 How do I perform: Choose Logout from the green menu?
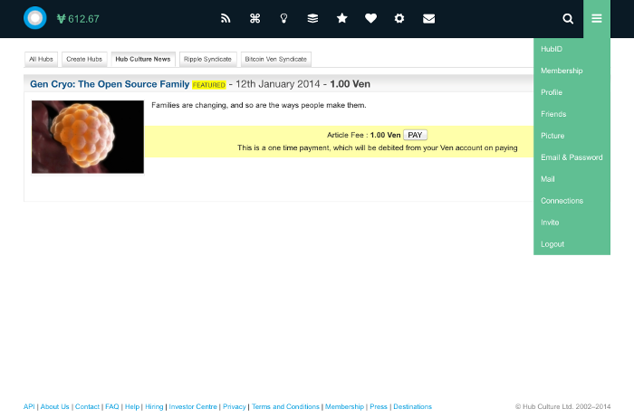click(x=552, y=244)
